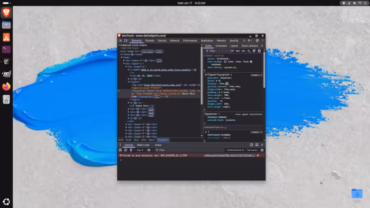Select the time Jan 15 element row
Viewport: 370px width, 208px height.
pyautogui.click(x=145, y=76)
